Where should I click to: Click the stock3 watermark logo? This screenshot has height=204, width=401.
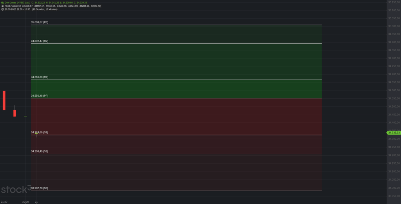point(16,189)
